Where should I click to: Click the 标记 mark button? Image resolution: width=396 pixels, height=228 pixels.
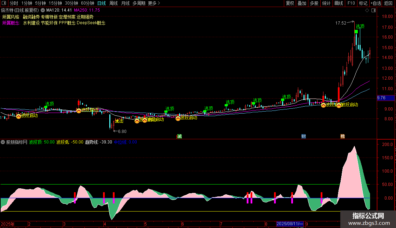point(363,3)
